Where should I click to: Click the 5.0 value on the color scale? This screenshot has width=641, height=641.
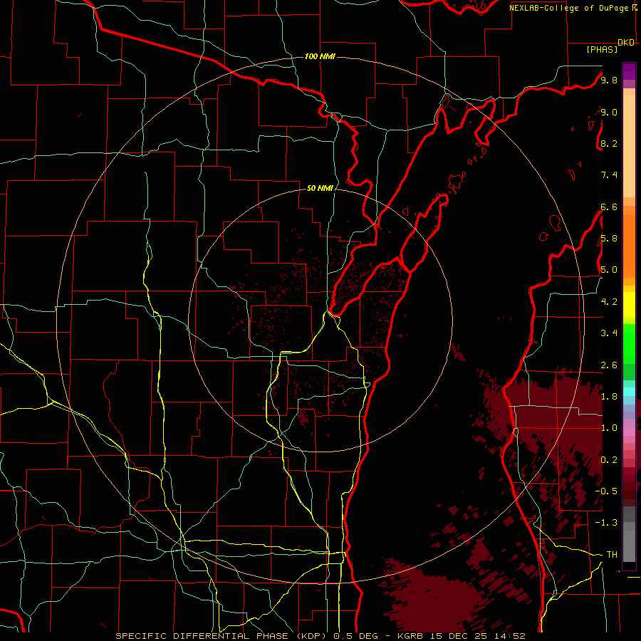(609, 270)
